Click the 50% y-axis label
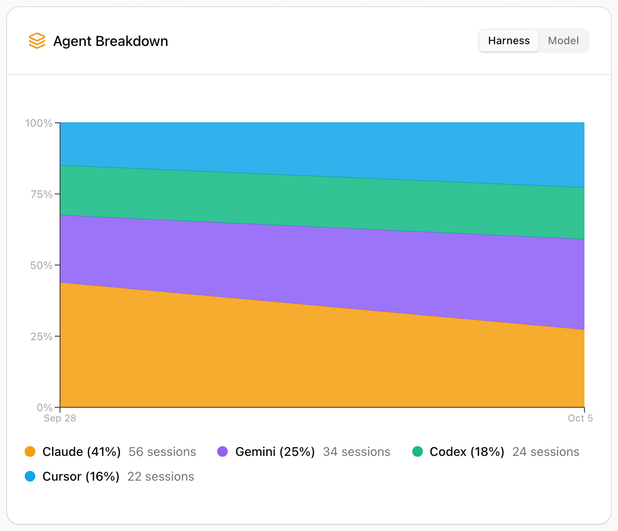 click(41, 265)
